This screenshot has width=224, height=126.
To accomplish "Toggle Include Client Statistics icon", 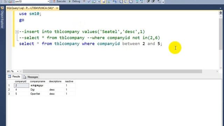I will click(x=114, y=1).
